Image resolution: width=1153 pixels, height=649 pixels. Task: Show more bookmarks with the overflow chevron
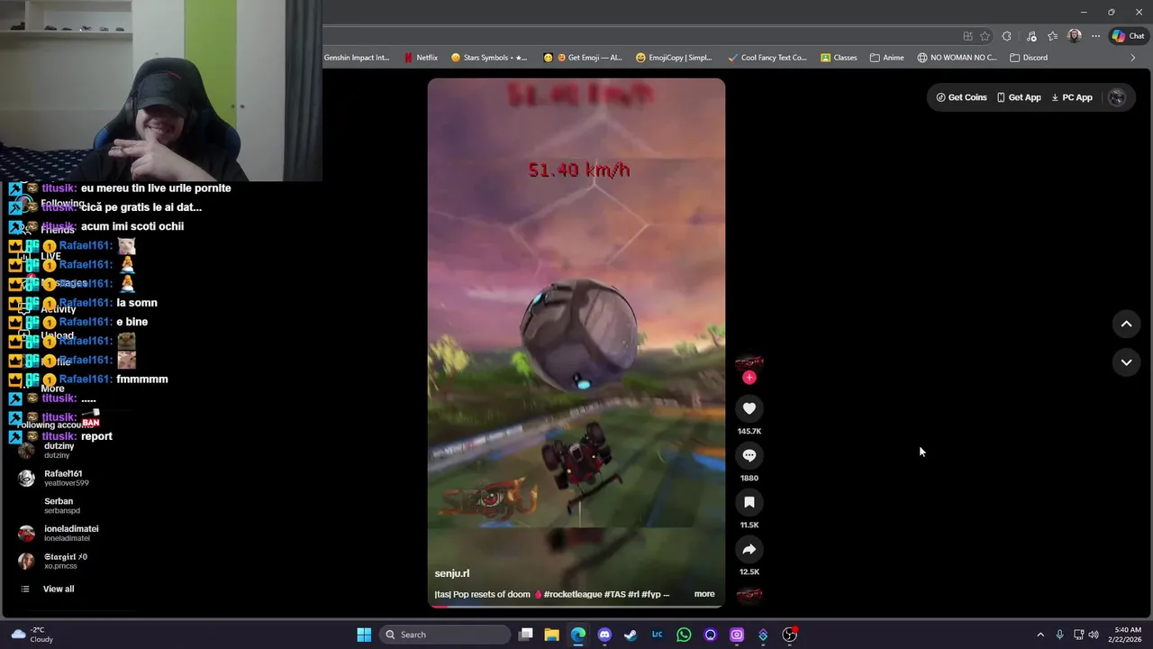1133,58
